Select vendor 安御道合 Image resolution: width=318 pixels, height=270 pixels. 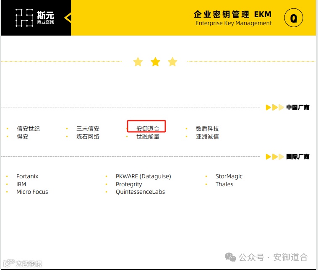[148, 129]
